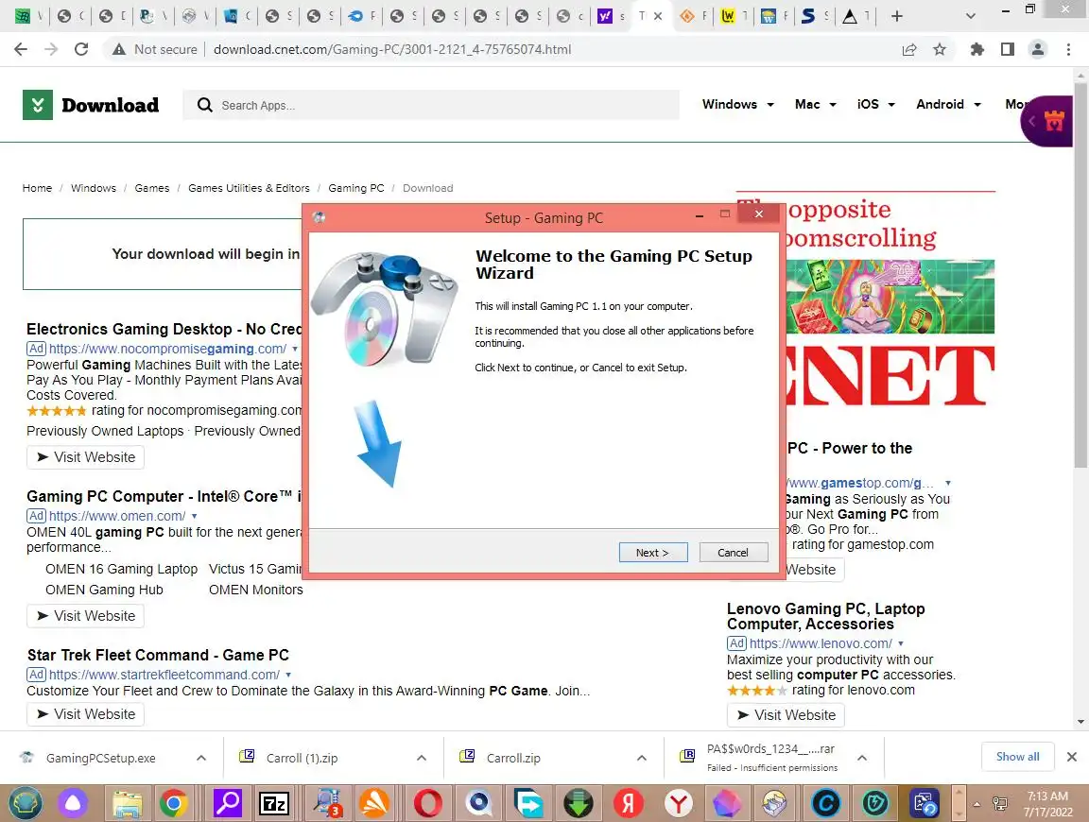Open 7-Zip from the taskbar
The height and width of the screenshot is (822, 1089).
(x=273, y=804)
